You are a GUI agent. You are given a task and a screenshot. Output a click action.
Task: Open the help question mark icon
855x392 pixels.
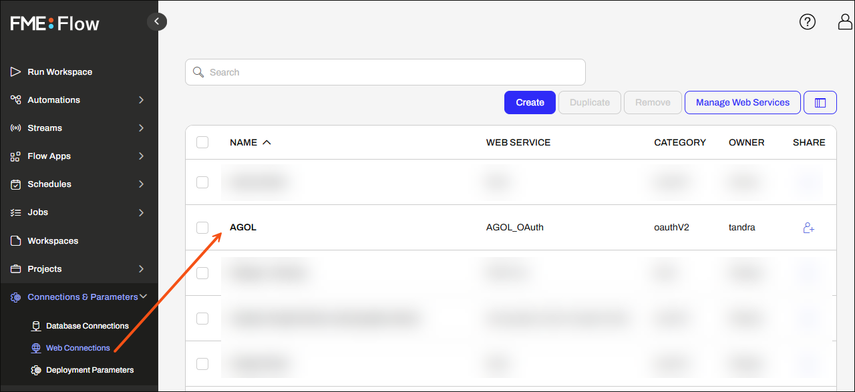point(808,22)
